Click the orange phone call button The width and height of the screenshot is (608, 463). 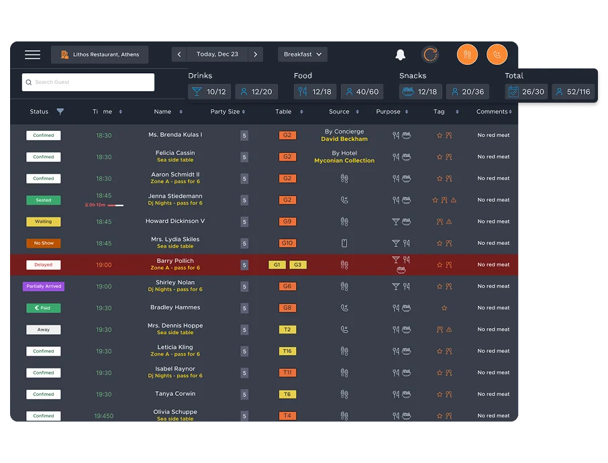(x=497, y=54)
